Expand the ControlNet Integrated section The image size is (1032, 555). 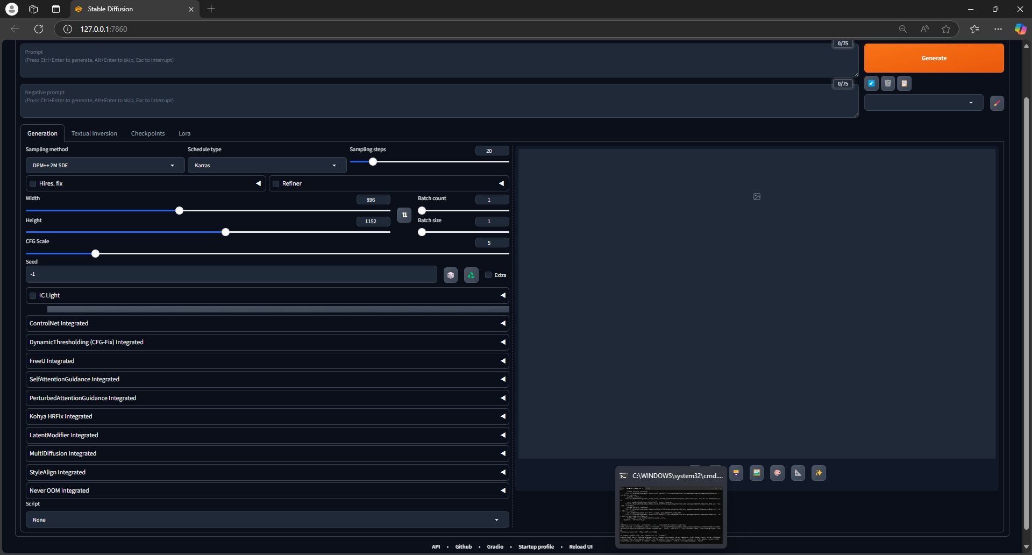click(267, 324)
